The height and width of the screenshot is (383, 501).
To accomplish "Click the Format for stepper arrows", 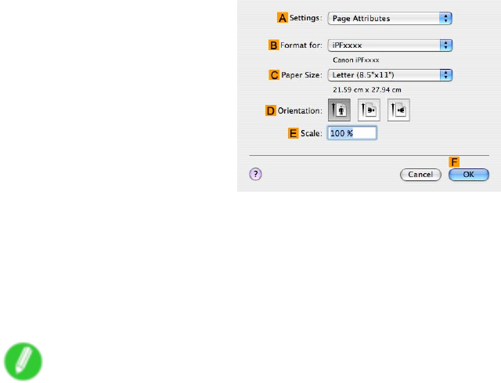I will click(x=445, y=45).
